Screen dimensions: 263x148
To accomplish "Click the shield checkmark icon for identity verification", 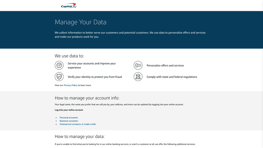I will pos(59,77).
